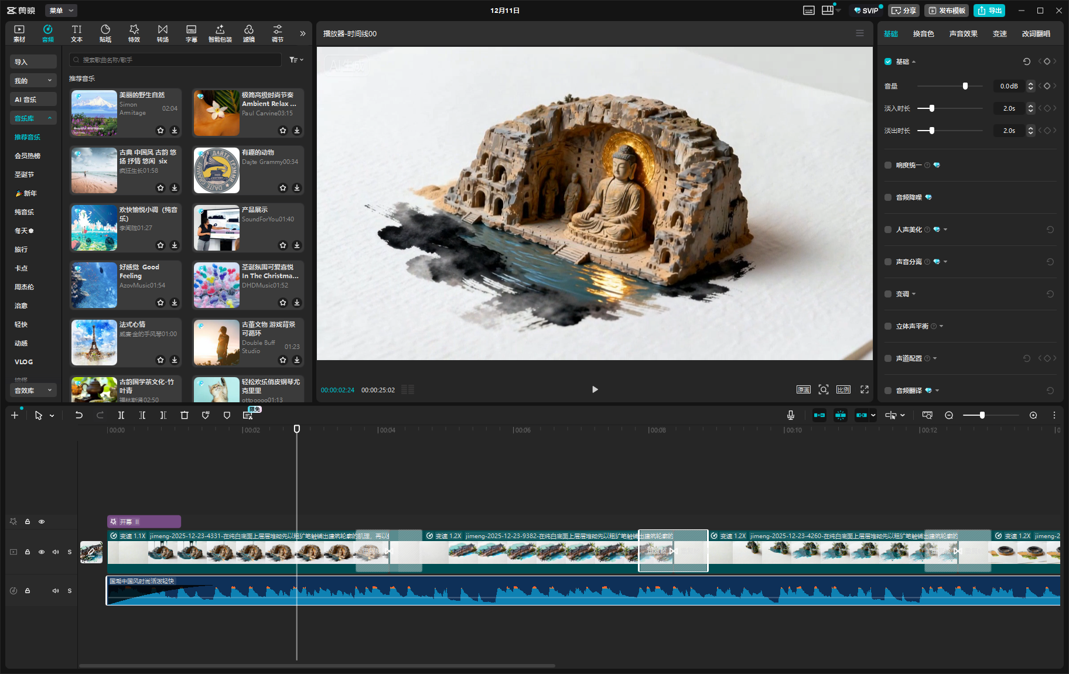Image resolution: width=1069 pixels, height=674 pixels.
Task: Click the 导入 import button
Action: click(x=33, y=62)
